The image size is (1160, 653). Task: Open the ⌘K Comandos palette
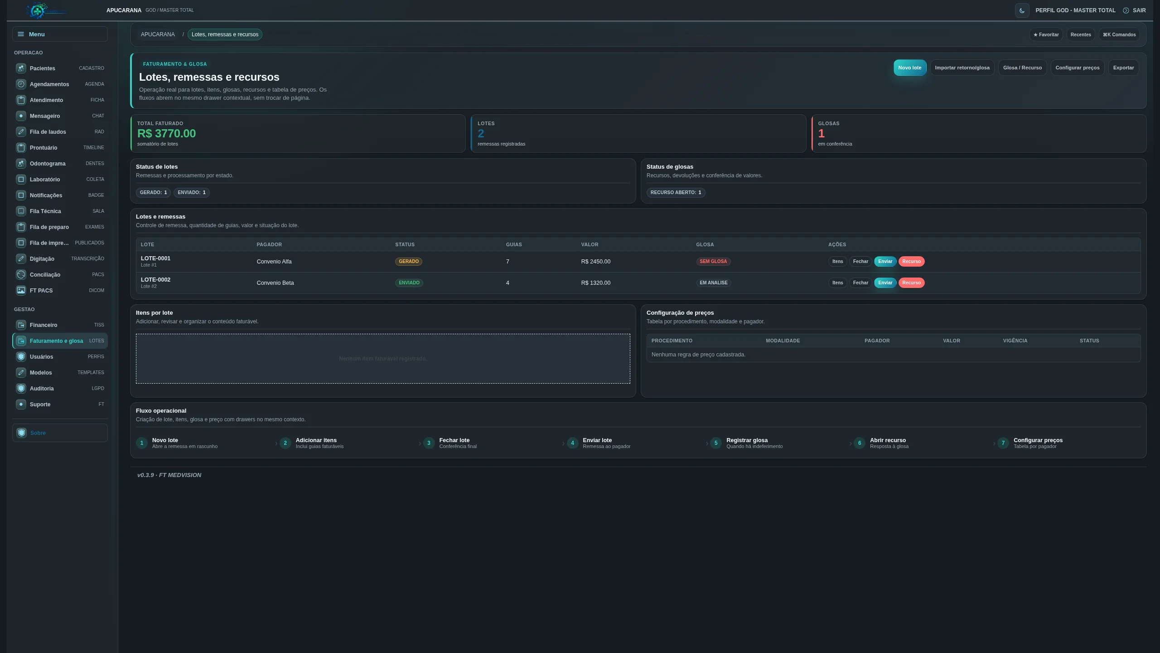coord(1119,34)
